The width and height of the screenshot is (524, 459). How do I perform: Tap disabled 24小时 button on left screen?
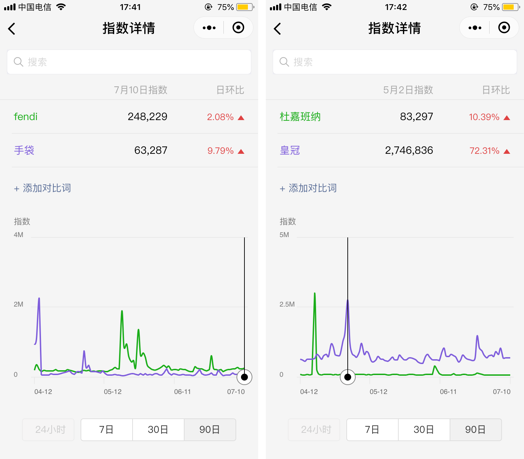48,430
